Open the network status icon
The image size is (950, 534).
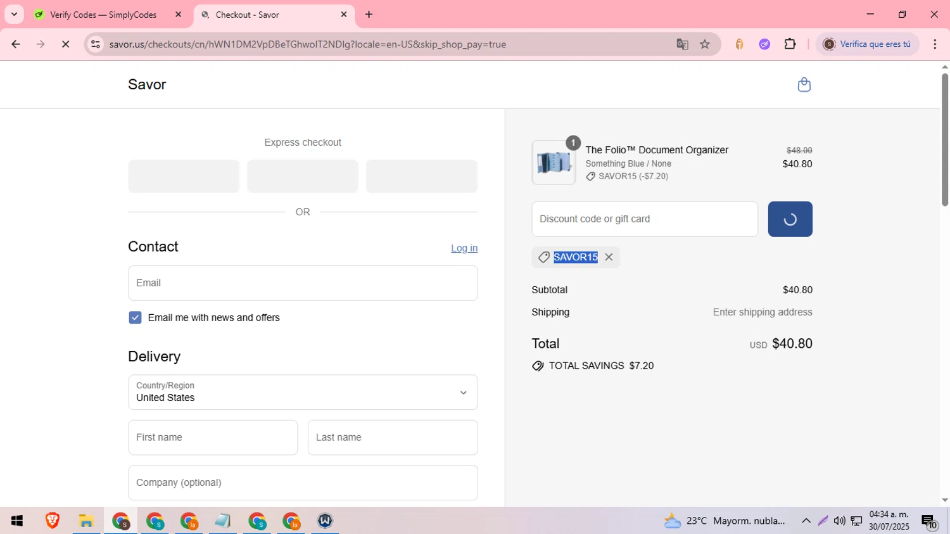[x=856, y=521]
